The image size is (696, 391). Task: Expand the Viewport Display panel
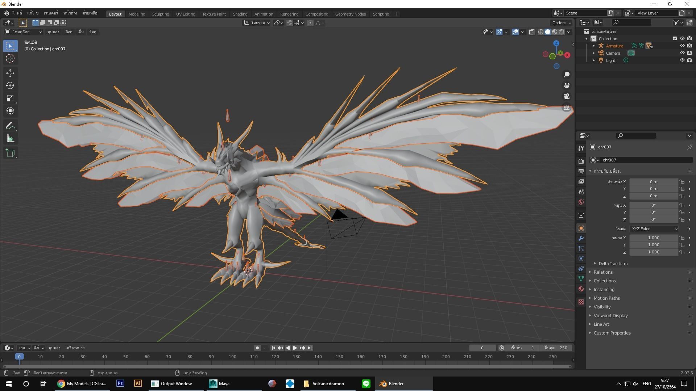point(611,316)
